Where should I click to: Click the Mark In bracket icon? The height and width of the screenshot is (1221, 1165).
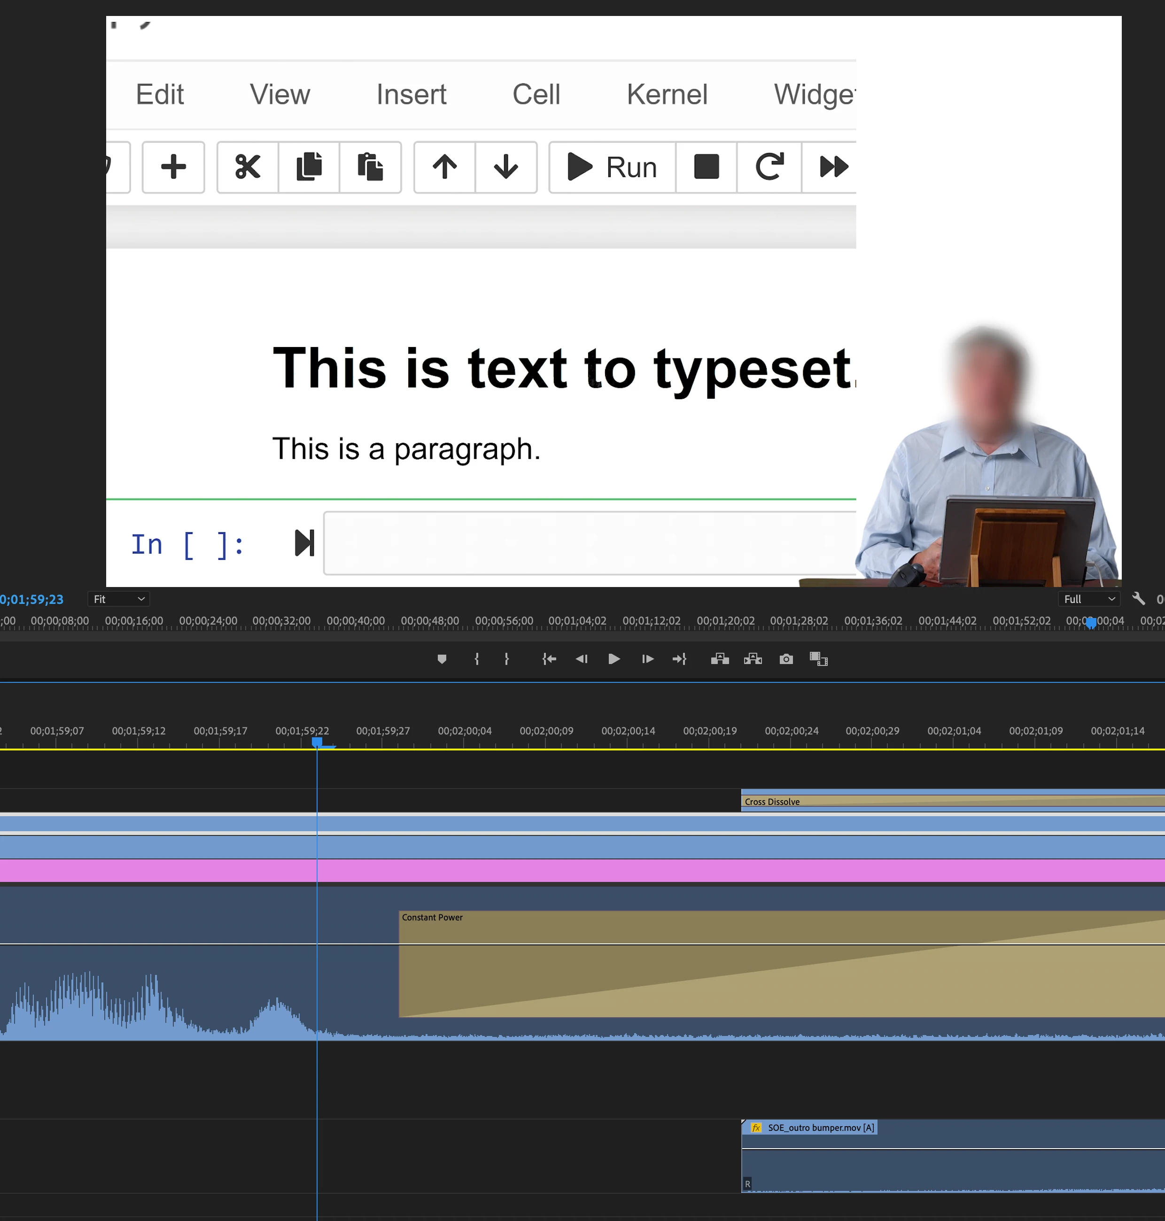(x=476, y=658)
